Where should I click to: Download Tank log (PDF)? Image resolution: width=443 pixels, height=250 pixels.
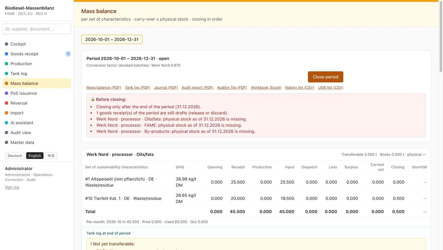[x=138, y=87]
